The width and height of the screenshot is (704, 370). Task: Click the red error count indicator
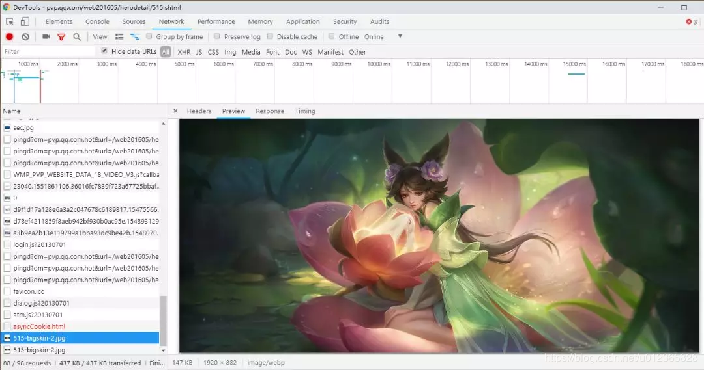point(692,21)
